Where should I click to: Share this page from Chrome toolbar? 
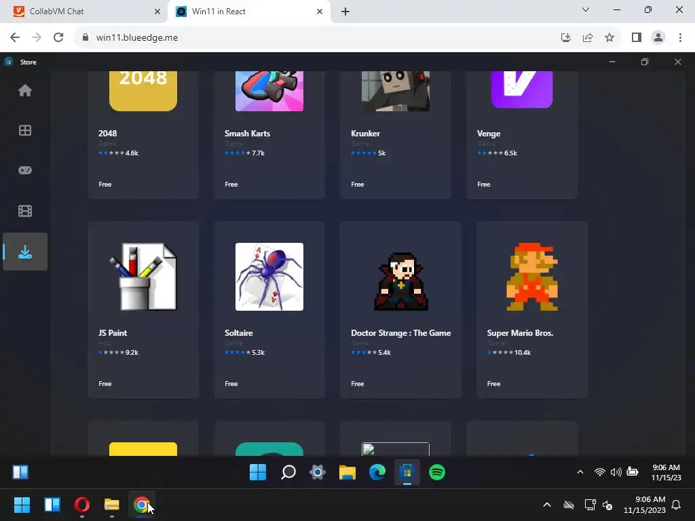588,37
